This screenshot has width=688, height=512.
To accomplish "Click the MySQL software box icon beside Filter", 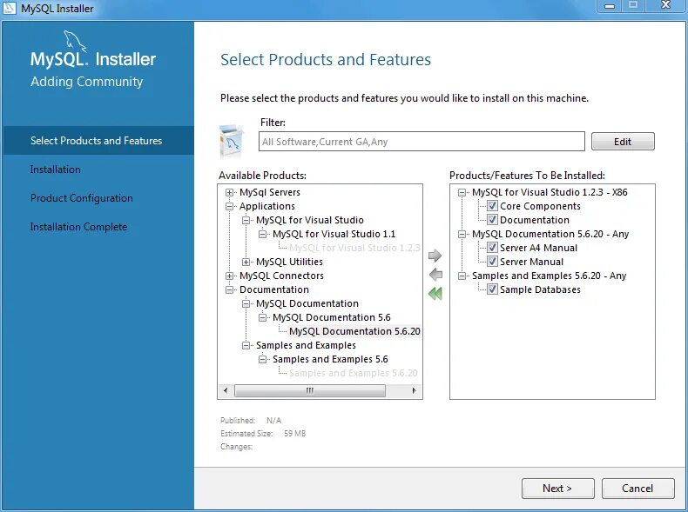I will (231, 141).
